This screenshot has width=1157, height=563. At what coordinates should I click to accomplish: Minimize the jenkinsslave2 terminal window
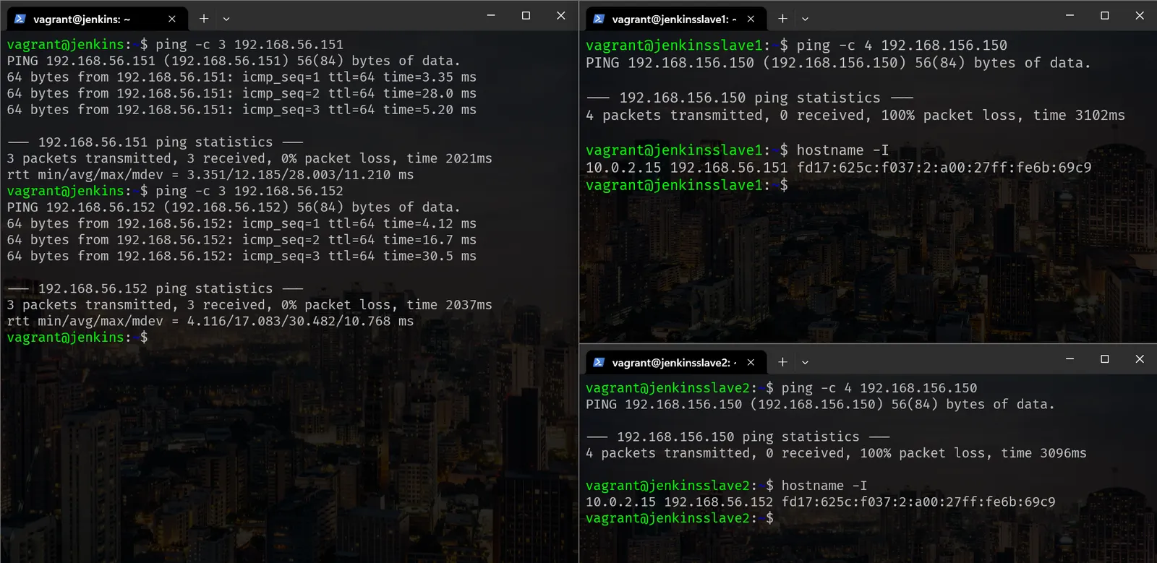pos(1070,358)
